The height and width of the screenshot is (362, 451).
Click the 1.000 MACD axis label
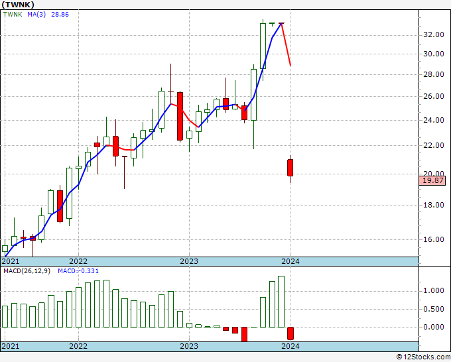tap(434, 290)
